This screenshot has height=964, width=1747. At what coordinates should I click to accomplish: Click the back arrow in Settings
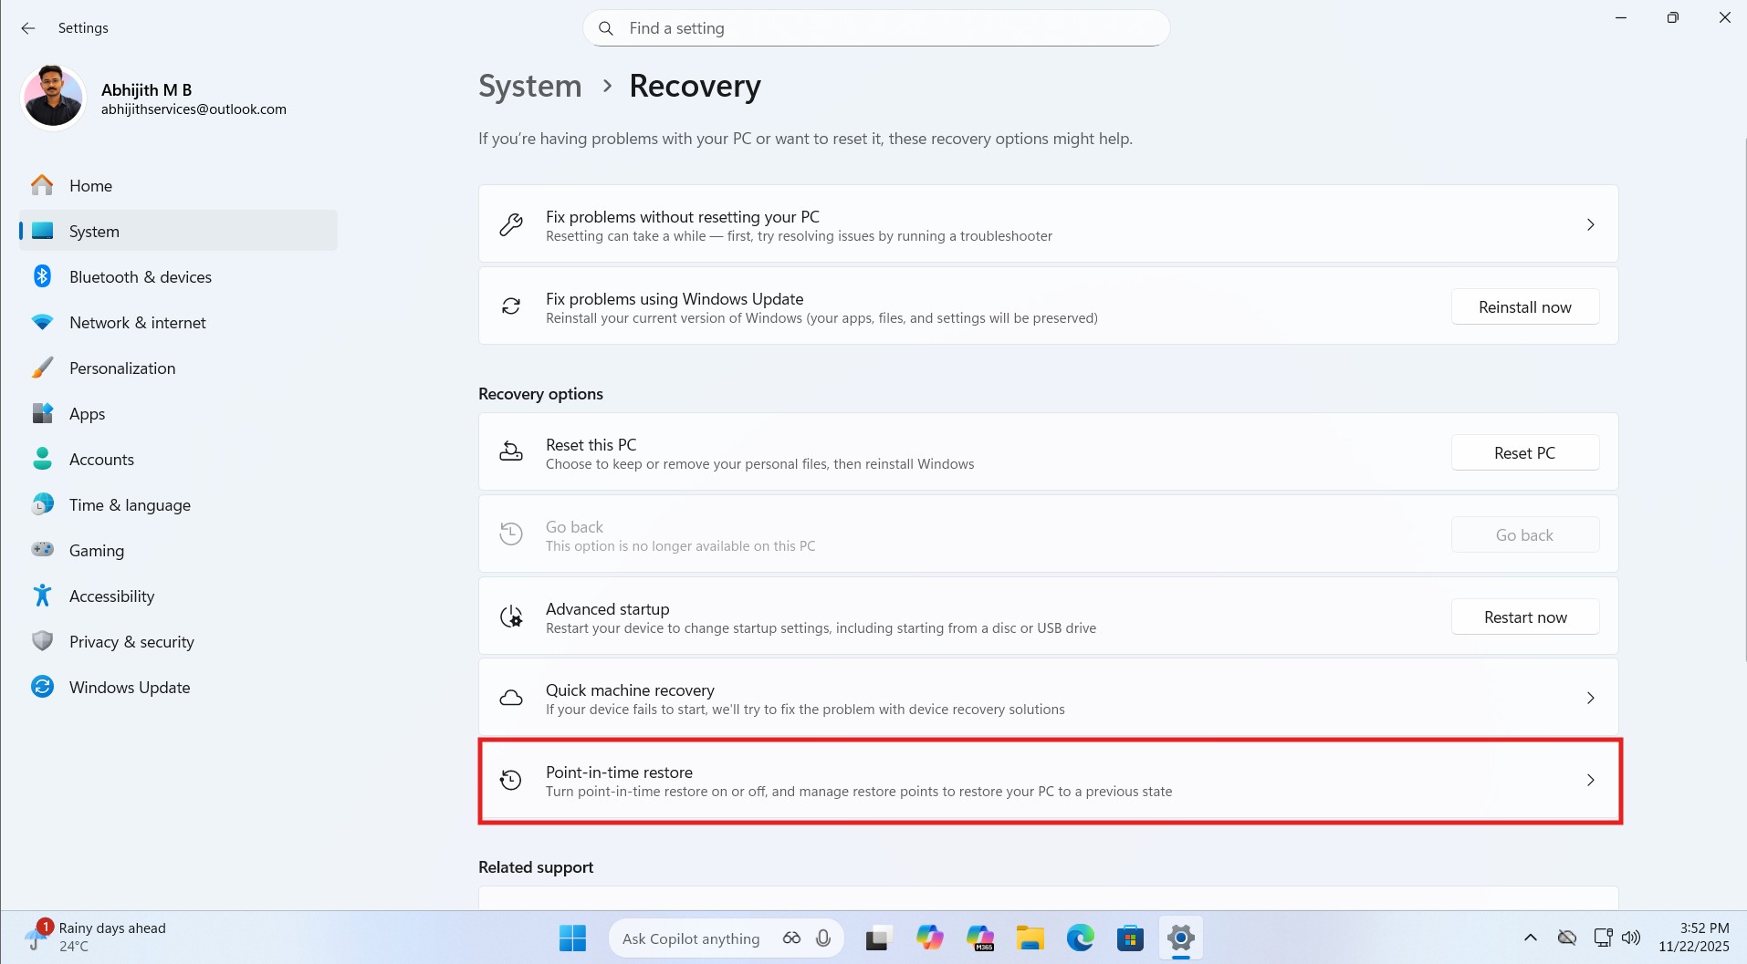28,28
